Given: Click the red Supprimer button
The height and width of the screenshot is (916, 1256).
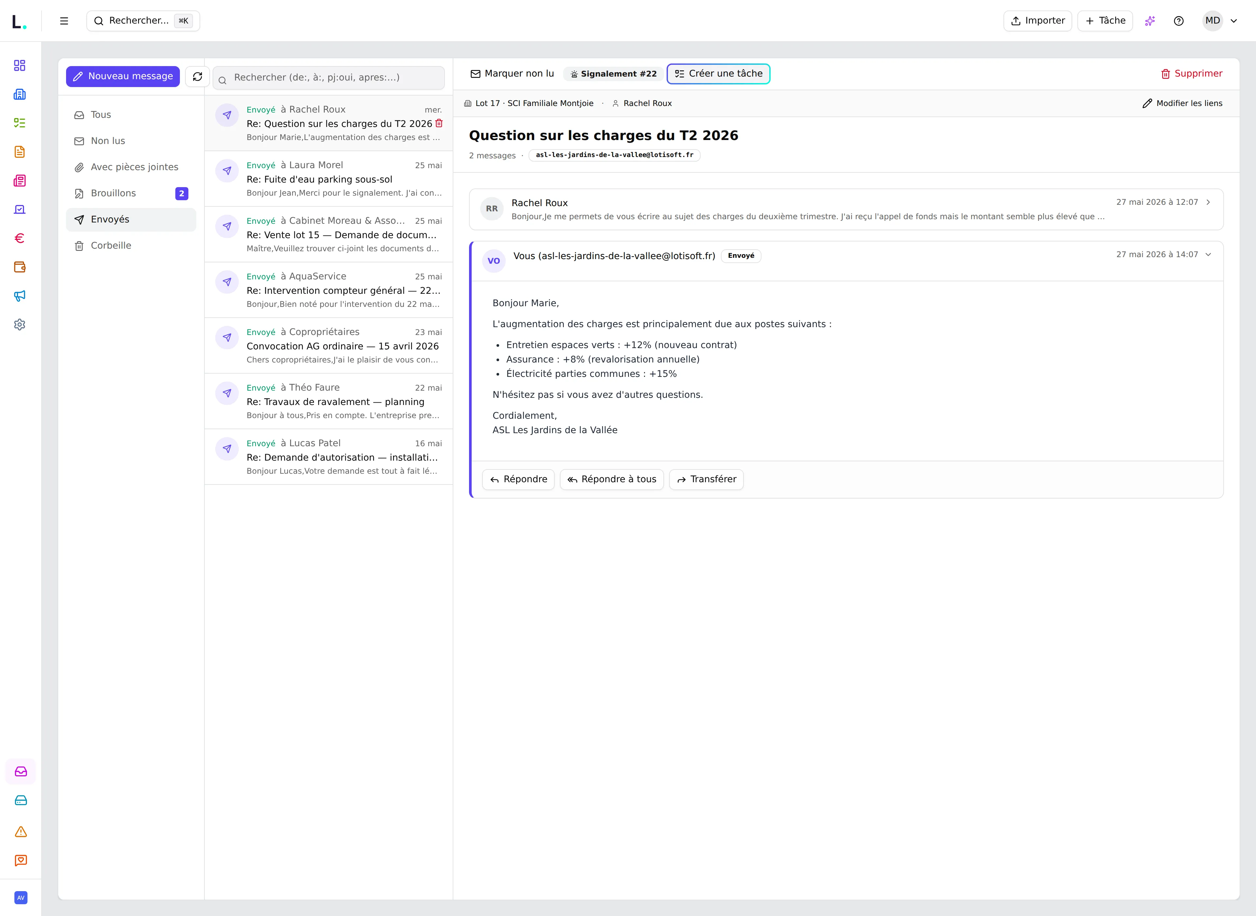Looking at the screenshot, I should (x=1191, y=74).
